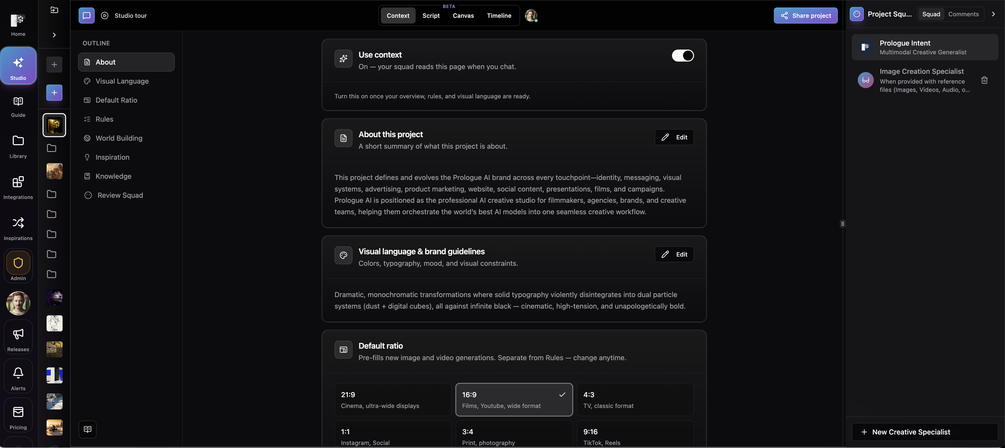Click the guide book icon below the outline
The height and width of the screenshot is (448, 1005).
(87, 429)
